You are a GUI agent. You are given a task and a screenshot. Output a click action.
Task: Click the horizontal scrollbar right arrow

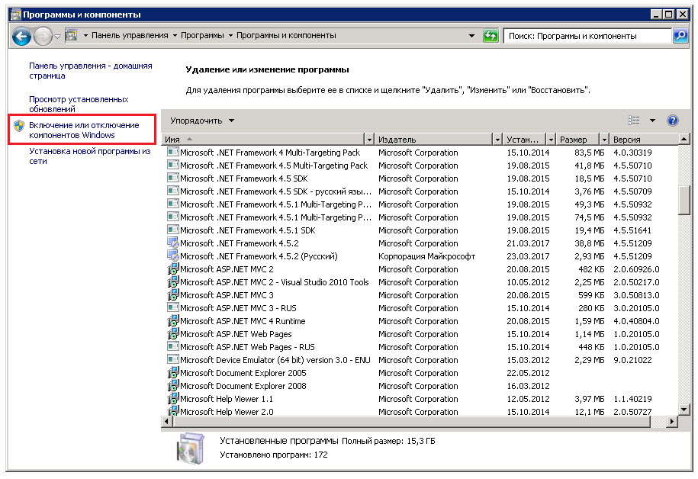[x=672, y=421]
